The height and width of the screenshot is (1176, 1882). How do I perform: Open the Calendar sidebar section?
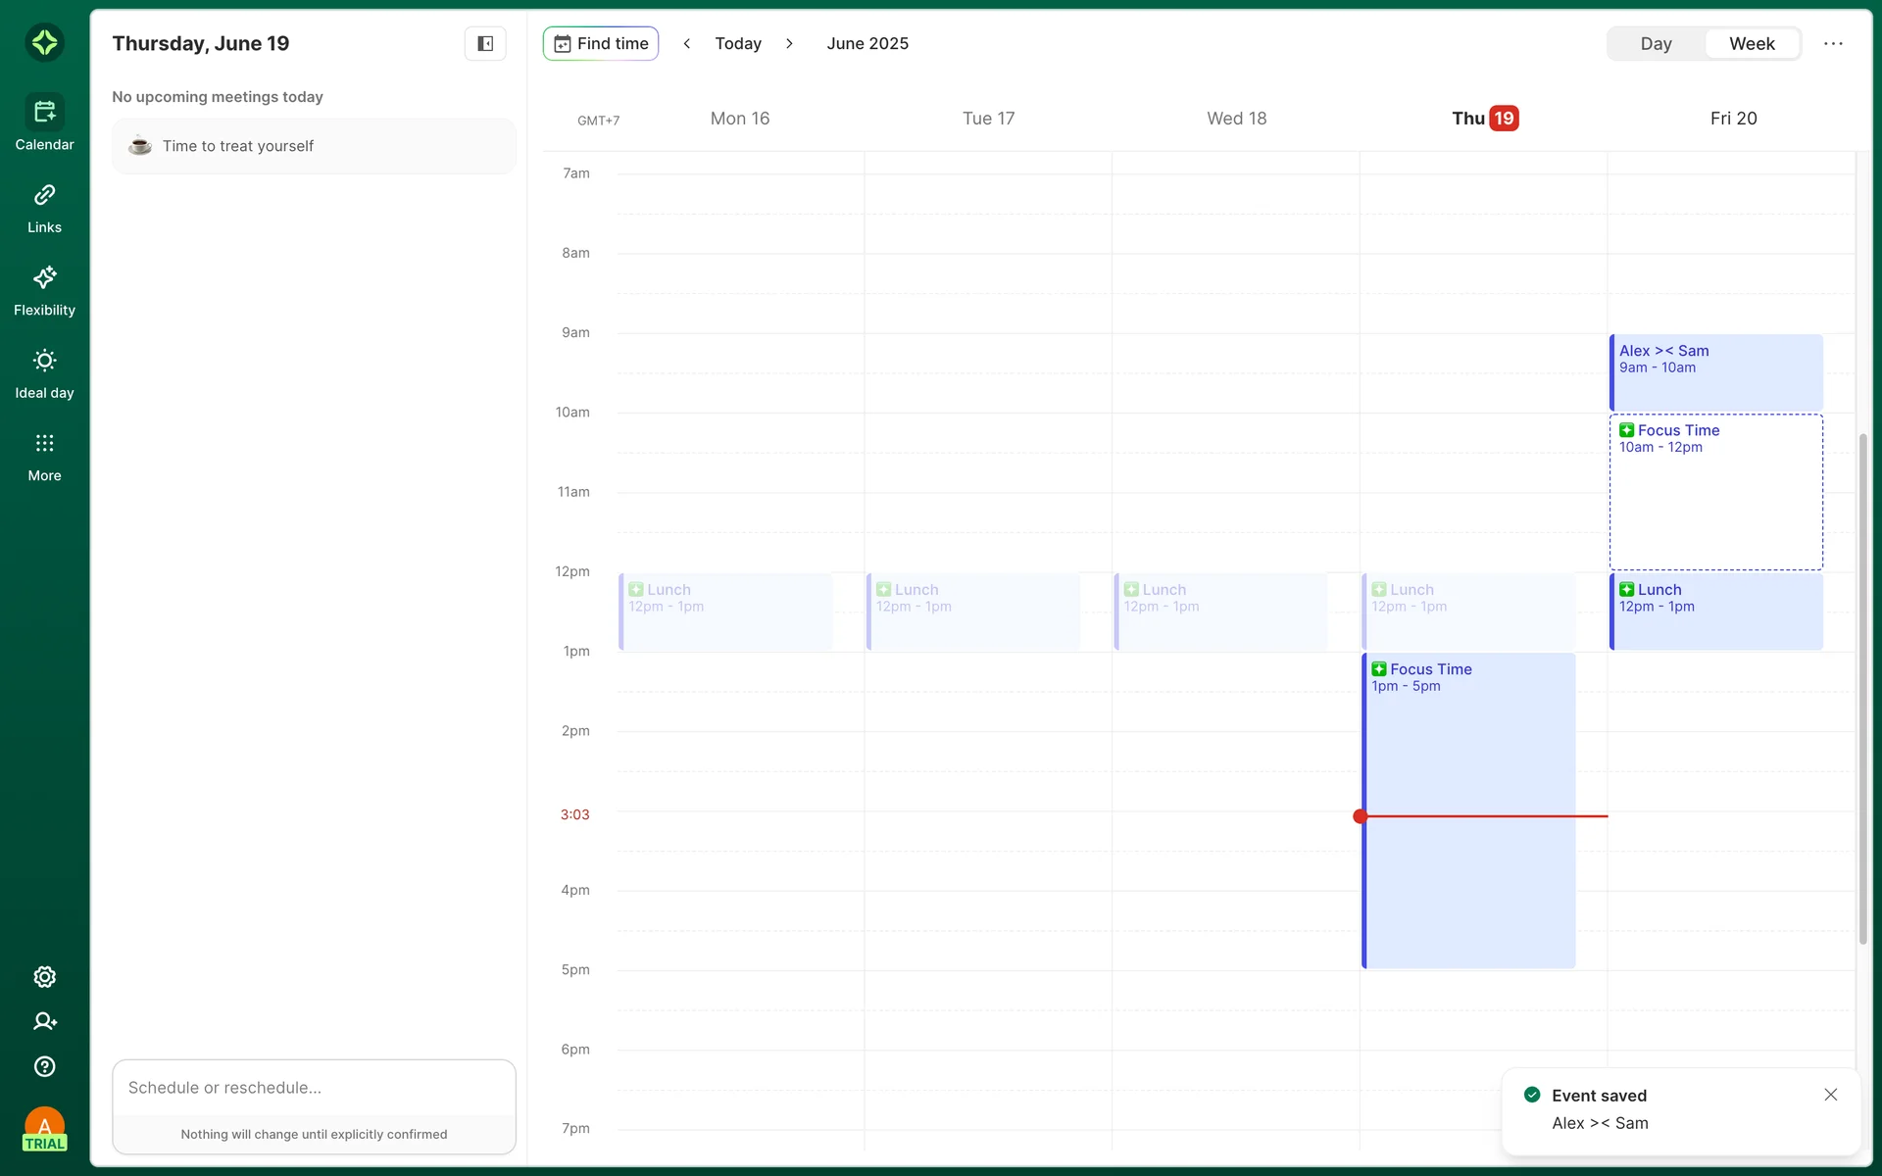tap(44, 122)
